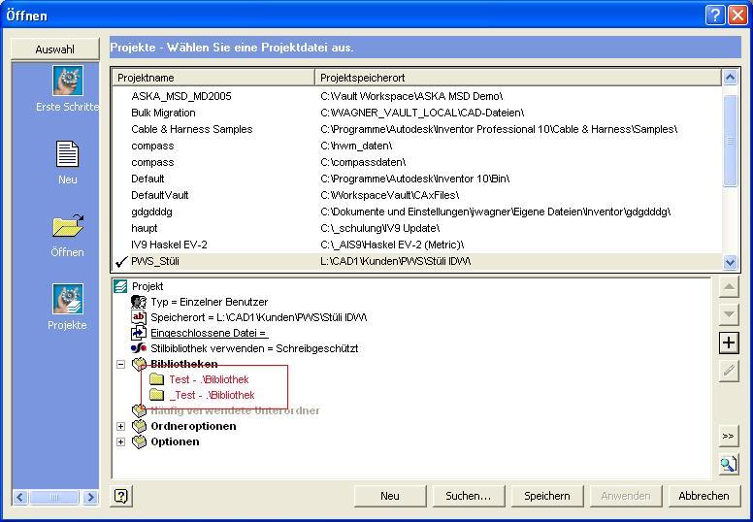753x522 pixels.
Task: Click the move-up arrow button at right
Action: point(729,287)
